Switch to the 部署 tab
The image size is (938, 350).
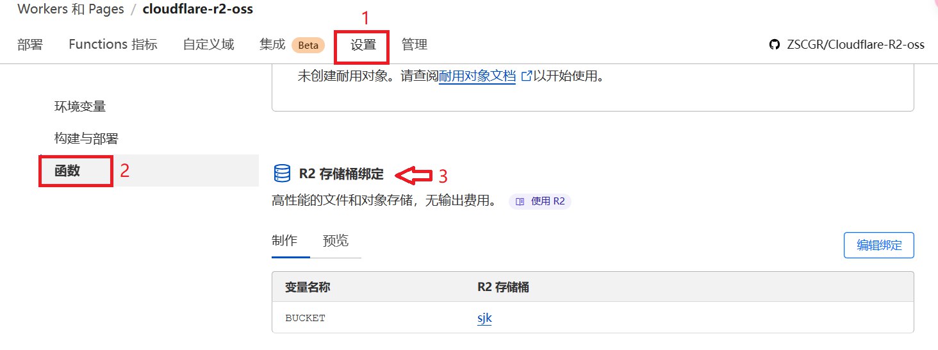[x=30, y=45]
